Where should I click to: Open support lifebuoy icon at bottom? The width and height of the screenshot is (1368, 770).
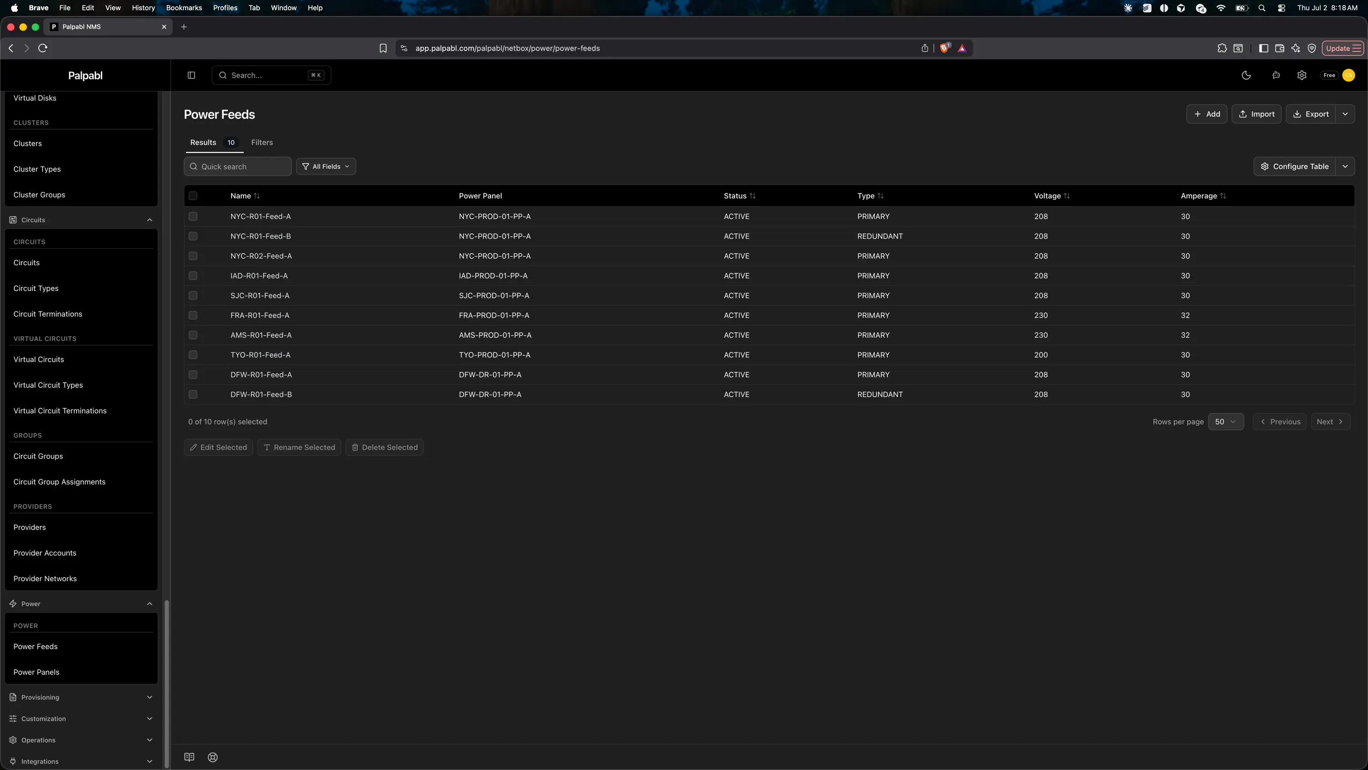click(213, 757)
